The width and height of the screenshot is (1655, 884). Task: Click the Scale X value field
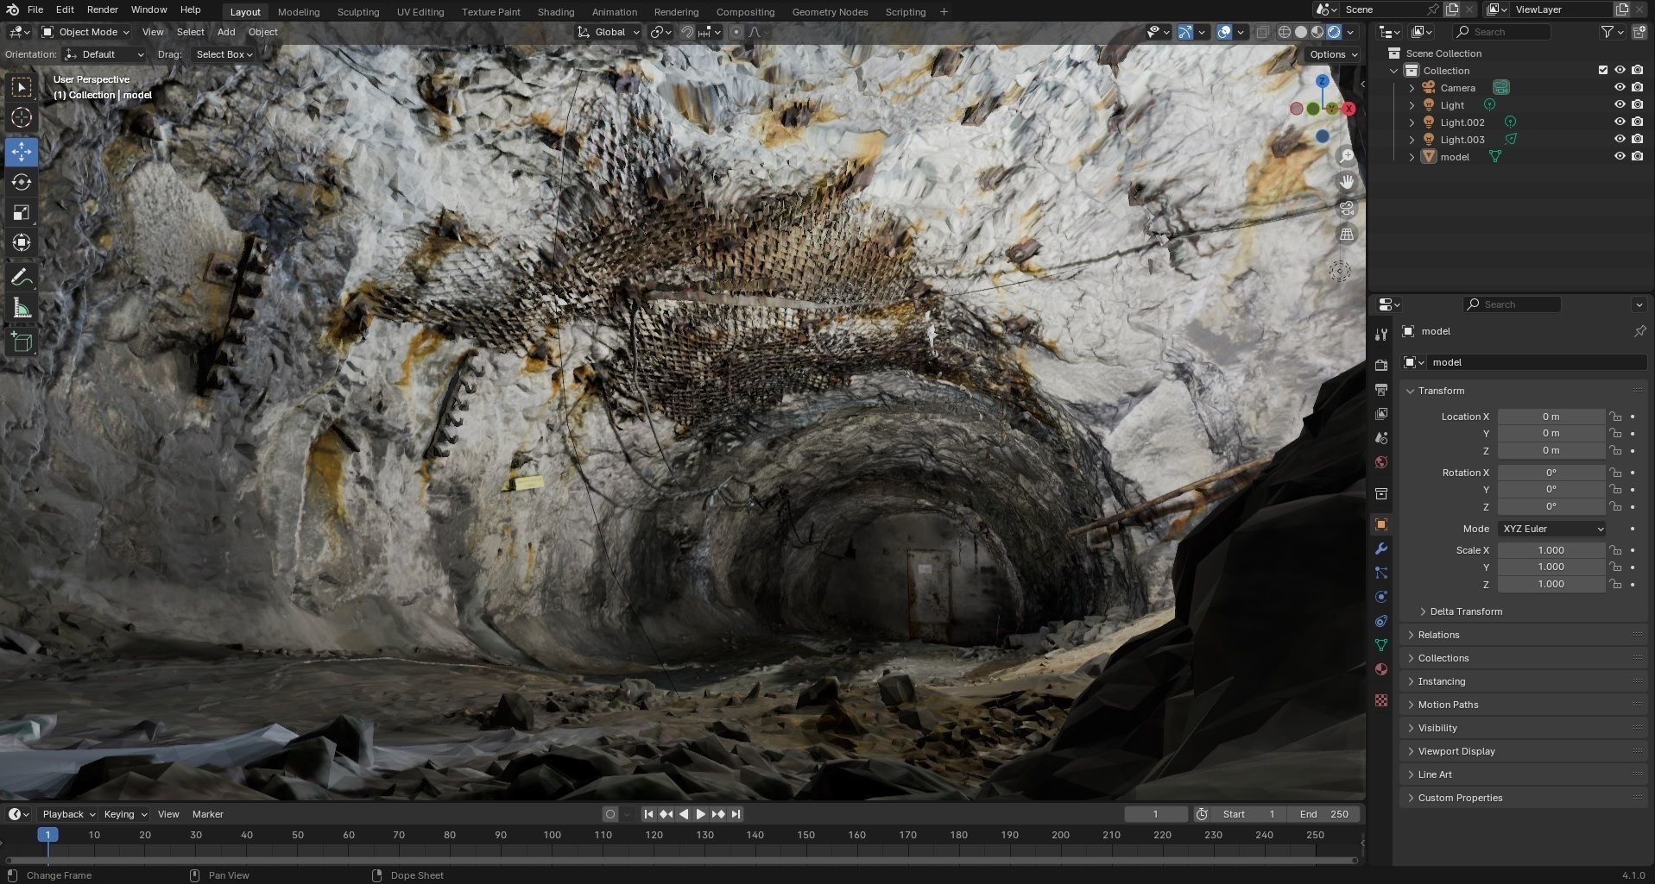coord(1551,550)
